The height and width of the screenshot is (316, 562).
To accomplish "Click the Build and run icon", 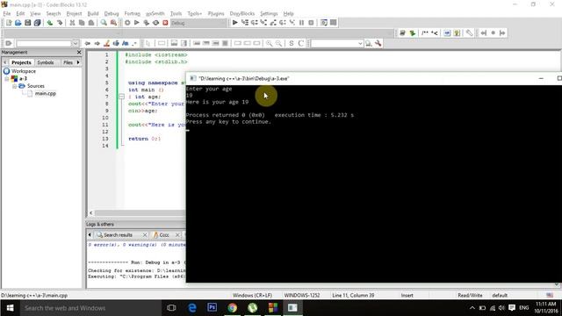I will click(147, 23).
